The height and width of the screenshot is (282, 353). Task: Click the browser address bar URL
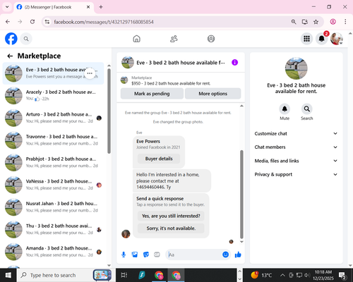click(x=104, y=22)
